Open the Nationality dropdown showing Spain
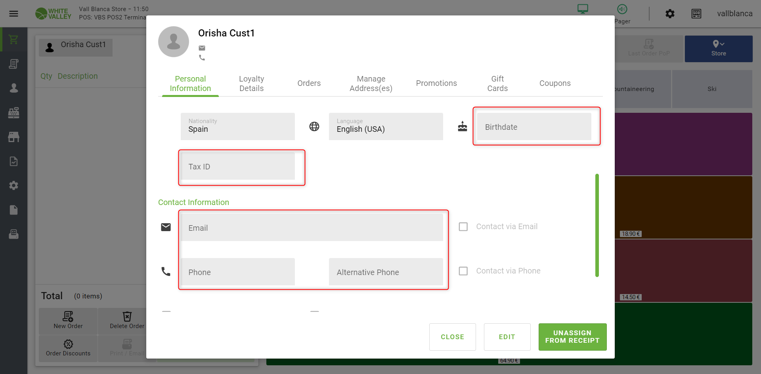Screen dimensions: 761x374 (237, 127)
